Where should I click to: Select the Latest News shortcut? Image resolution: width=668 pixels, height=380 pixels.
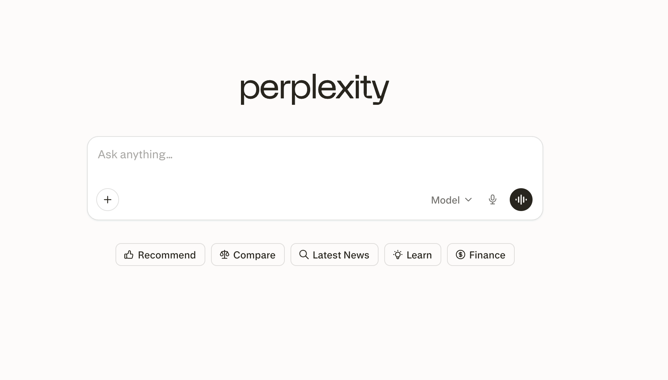point(334,255)
